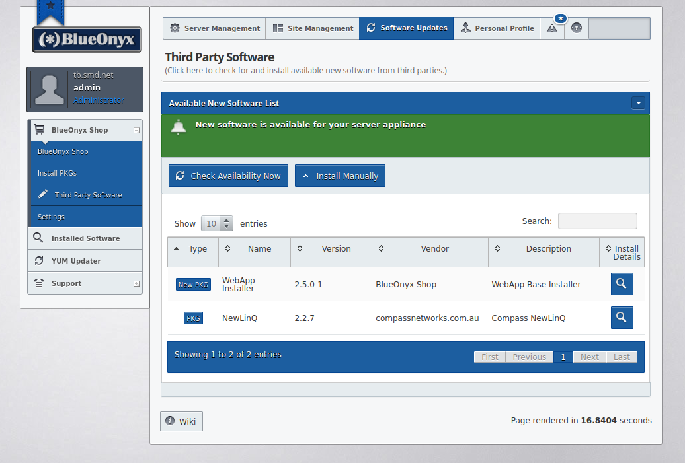Collapse the BlueOnyx Shop sidebar section
Screen dimensions: 685x463
pyautogui.click(x=136, y=131)
